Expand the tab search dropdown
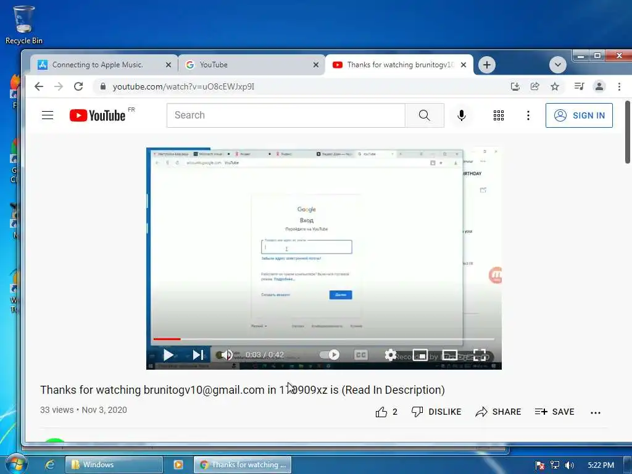The height and width of the screenshot is (474, 632). (x=558, y=65)
